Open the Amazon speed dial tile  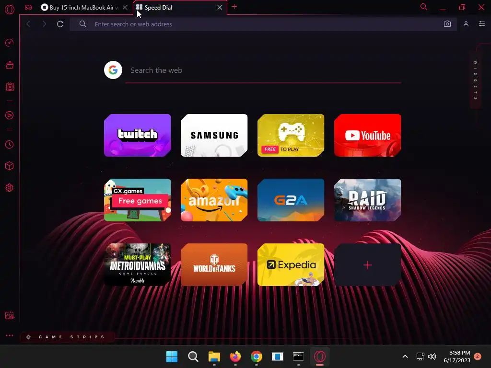[214, 200]
